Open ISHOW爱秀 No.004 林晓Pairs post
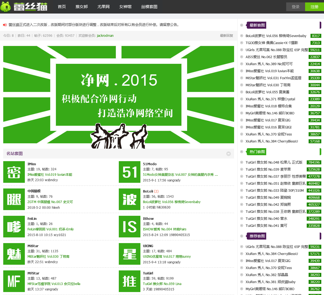324x295 pixels. [164, 229]
